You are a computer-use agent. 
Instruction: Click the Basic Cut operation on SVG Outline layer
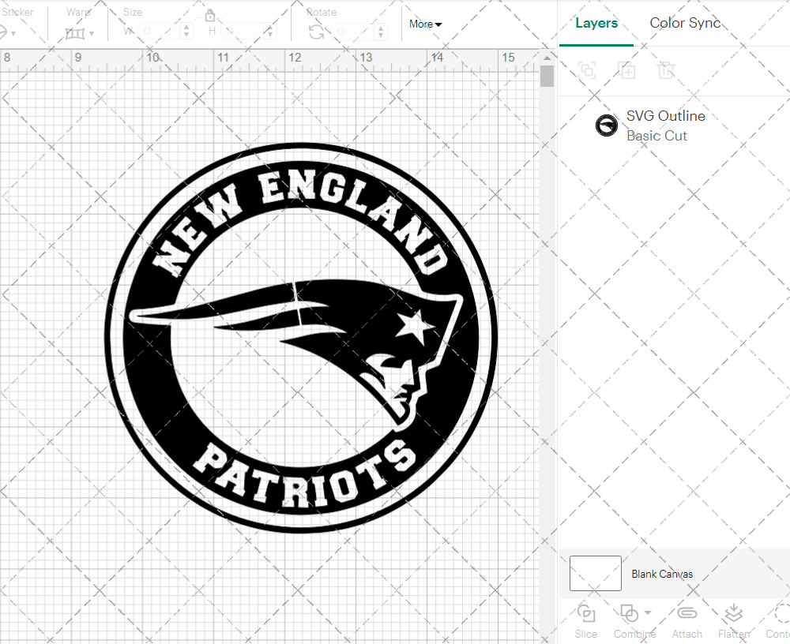656,136
